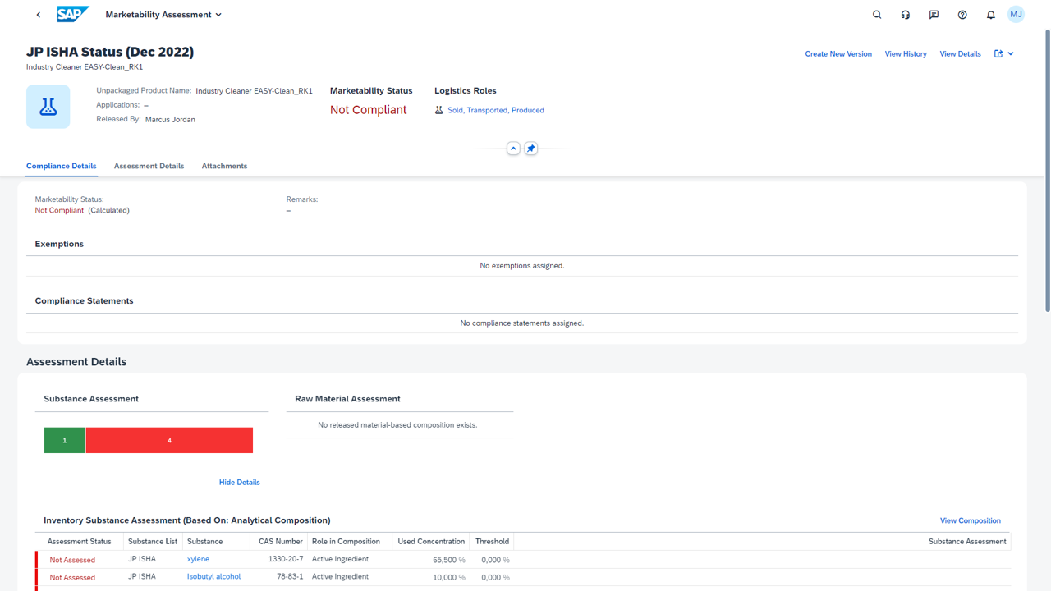Open View Composition link
Image resolution: width=1051 pixels, height=591 pixels.
click(971, 520)
